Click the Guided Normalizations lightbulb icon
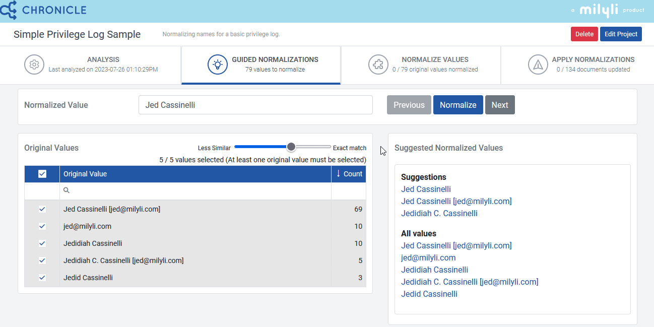Viewport: 654px width, 327px height. coord(217,64)
